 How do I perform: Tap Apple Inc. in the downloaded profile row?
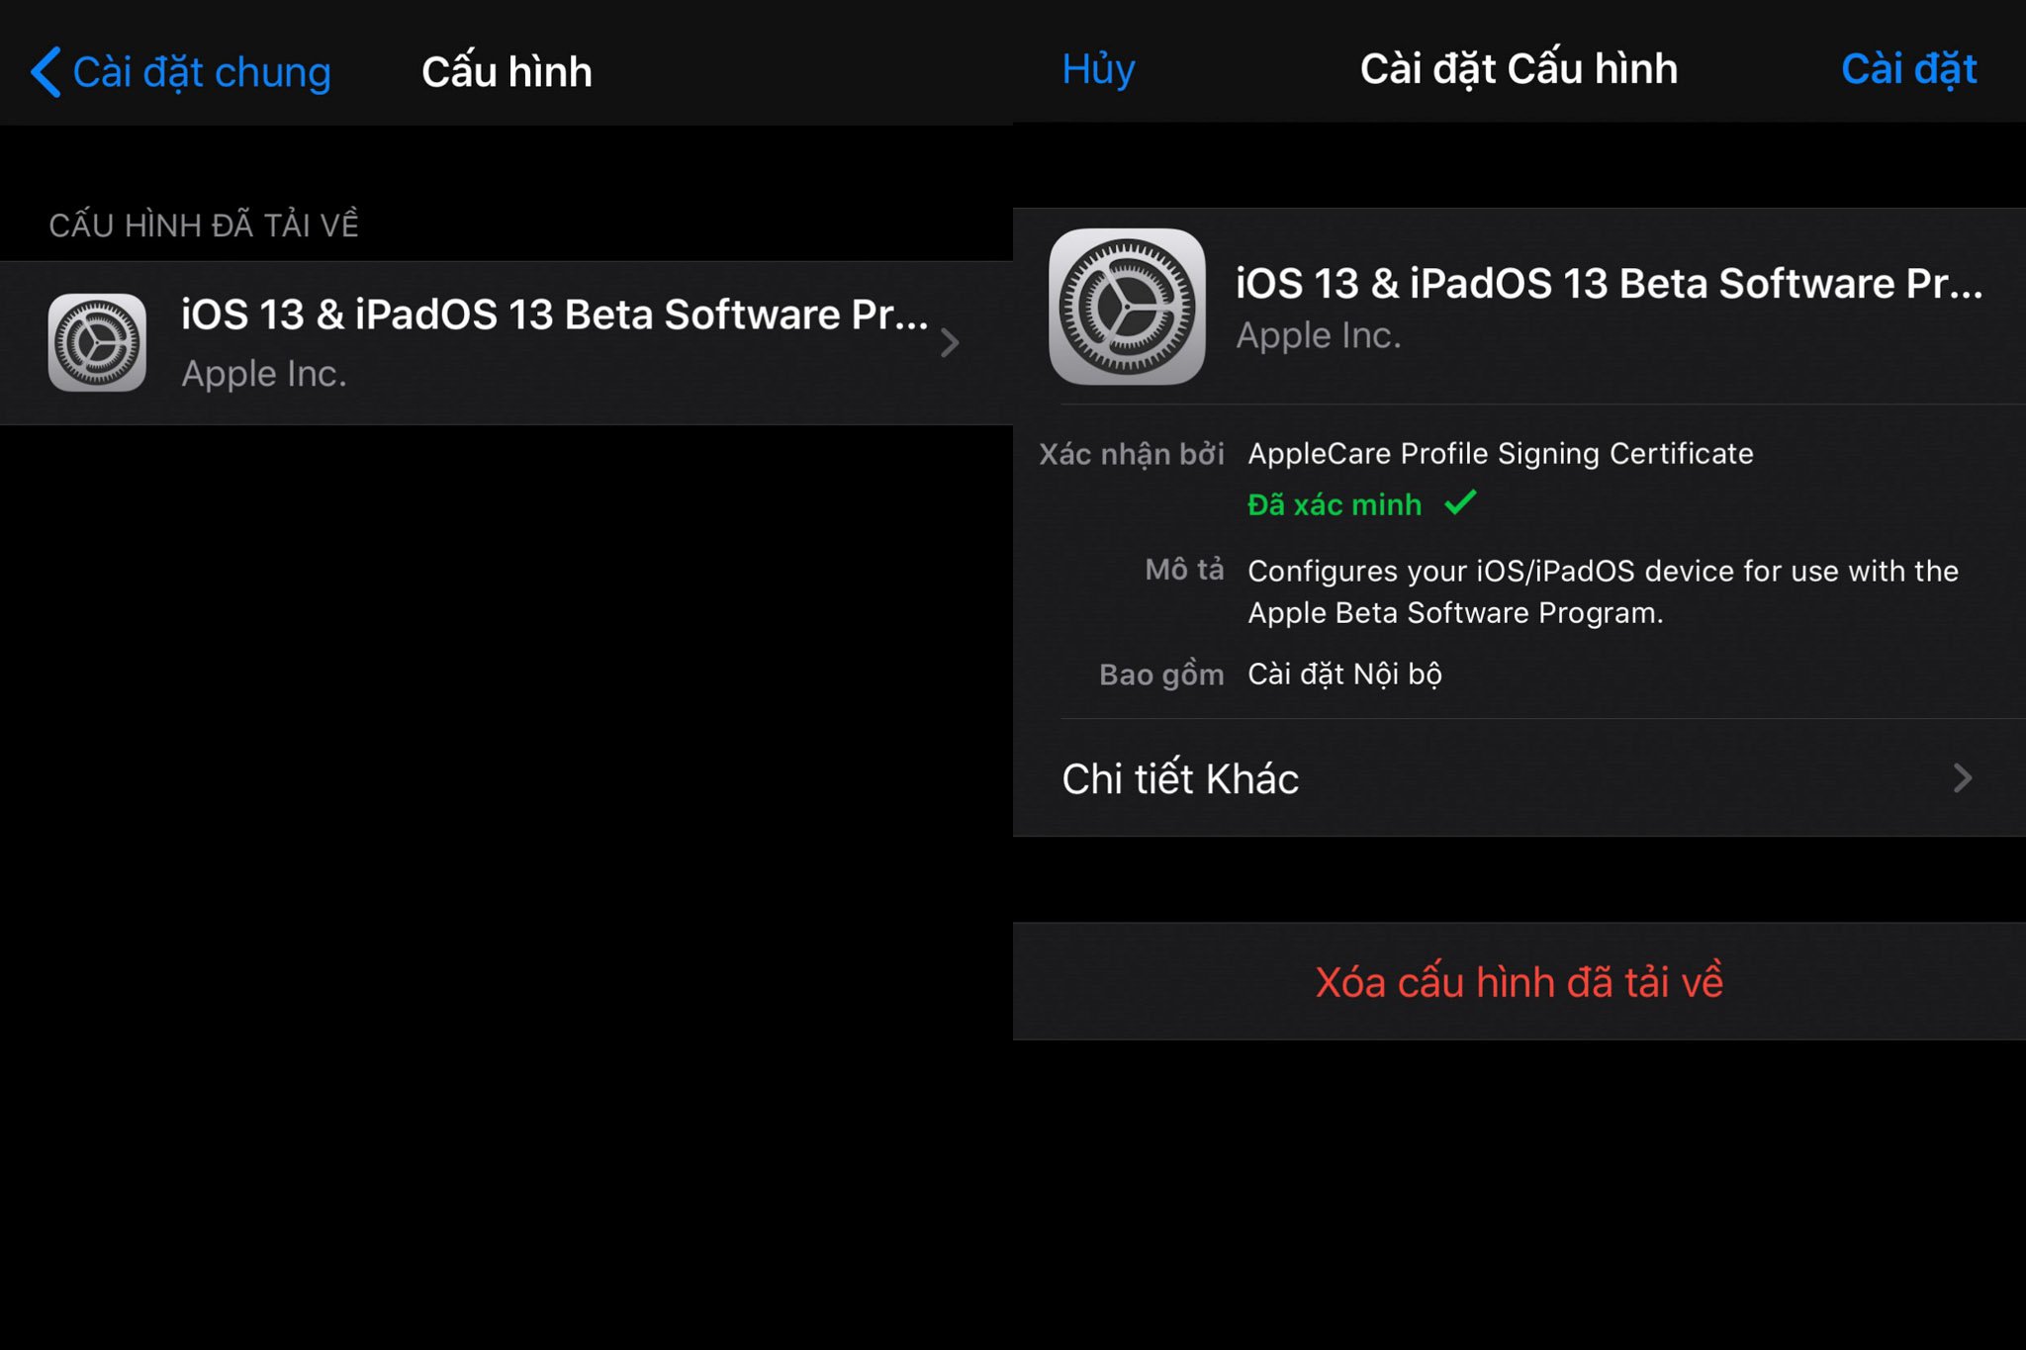(264, 374)
